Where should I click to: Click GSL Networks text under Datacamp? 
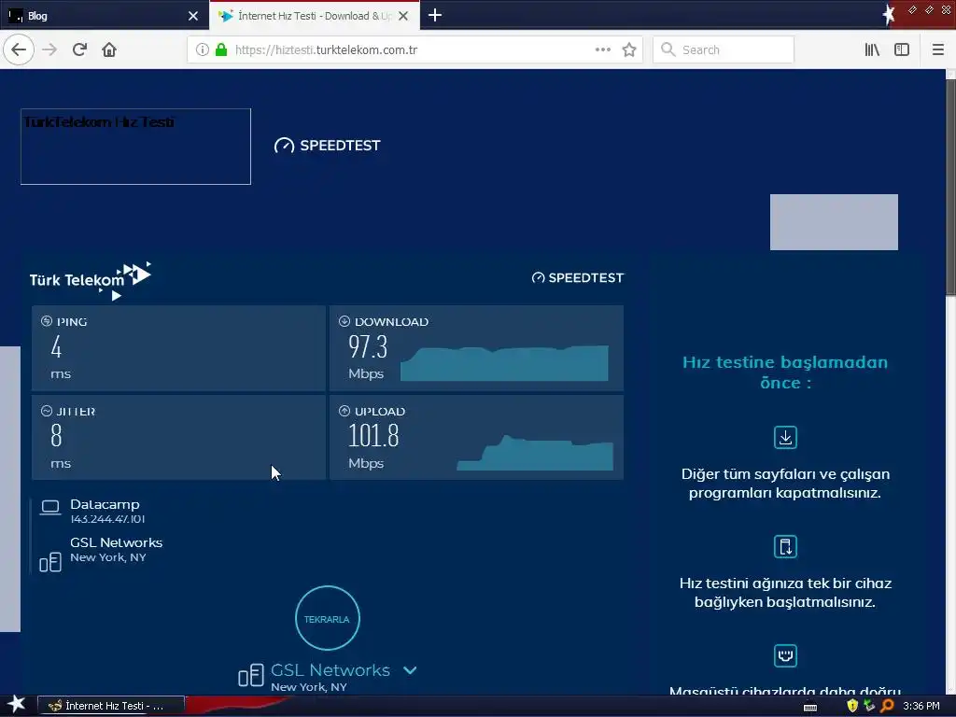tap(117, 542)
